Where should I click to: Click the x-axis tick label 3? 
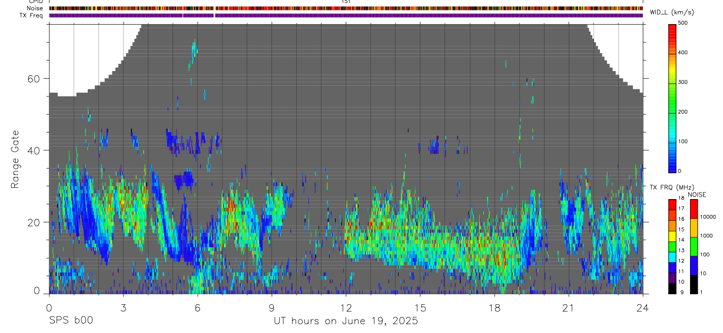click(123, 307)
